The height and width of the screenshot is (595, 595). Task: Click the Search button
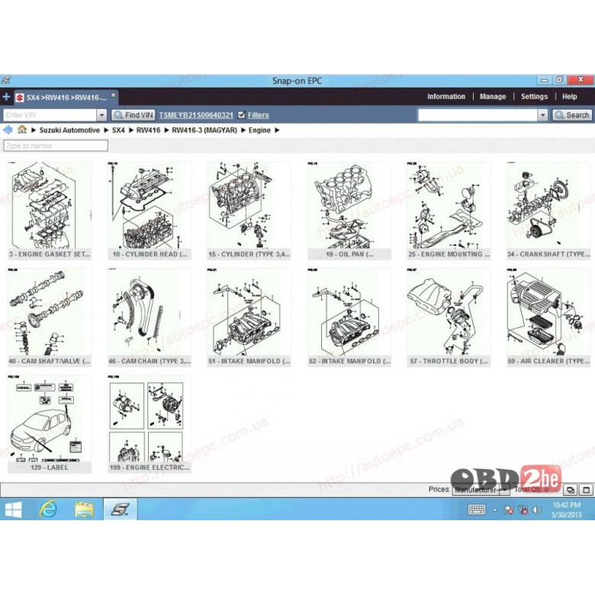point(572,115)
